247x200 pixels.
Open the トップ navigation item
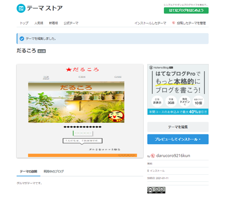[24, 23]
